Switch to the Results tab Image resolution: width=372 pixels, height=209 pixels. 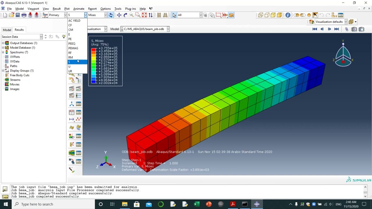tap(19, 30)
